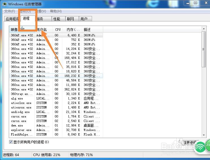Click the 进程数: 64 status entry

[11, 155]
